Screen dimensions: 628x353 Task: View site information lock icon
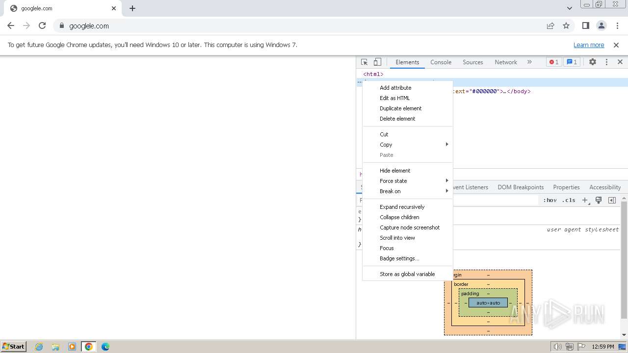[x=62, y=26]
